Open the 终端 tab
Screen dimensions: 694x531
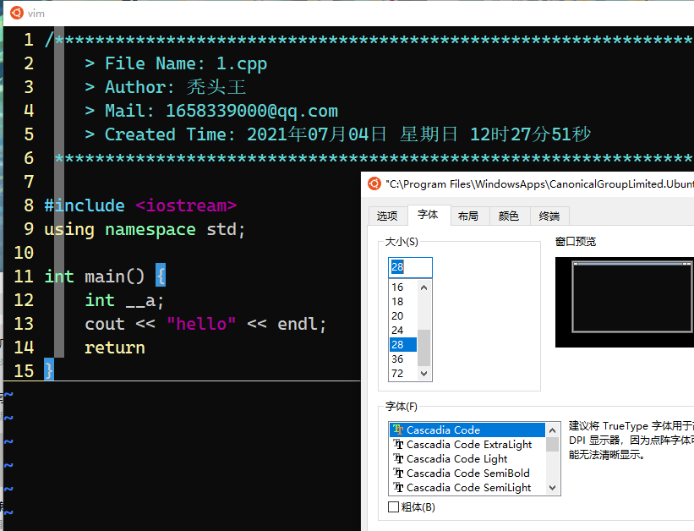[549, 216]
